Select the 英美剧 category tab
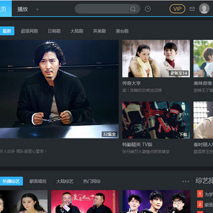213x213 pixels. point(99,31)
